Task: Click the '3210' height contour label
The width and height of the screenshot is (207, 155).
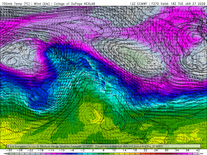Action: (108, 107)
